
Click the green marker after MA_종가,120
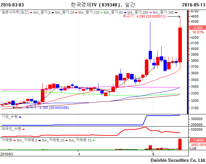click(102, 13)
